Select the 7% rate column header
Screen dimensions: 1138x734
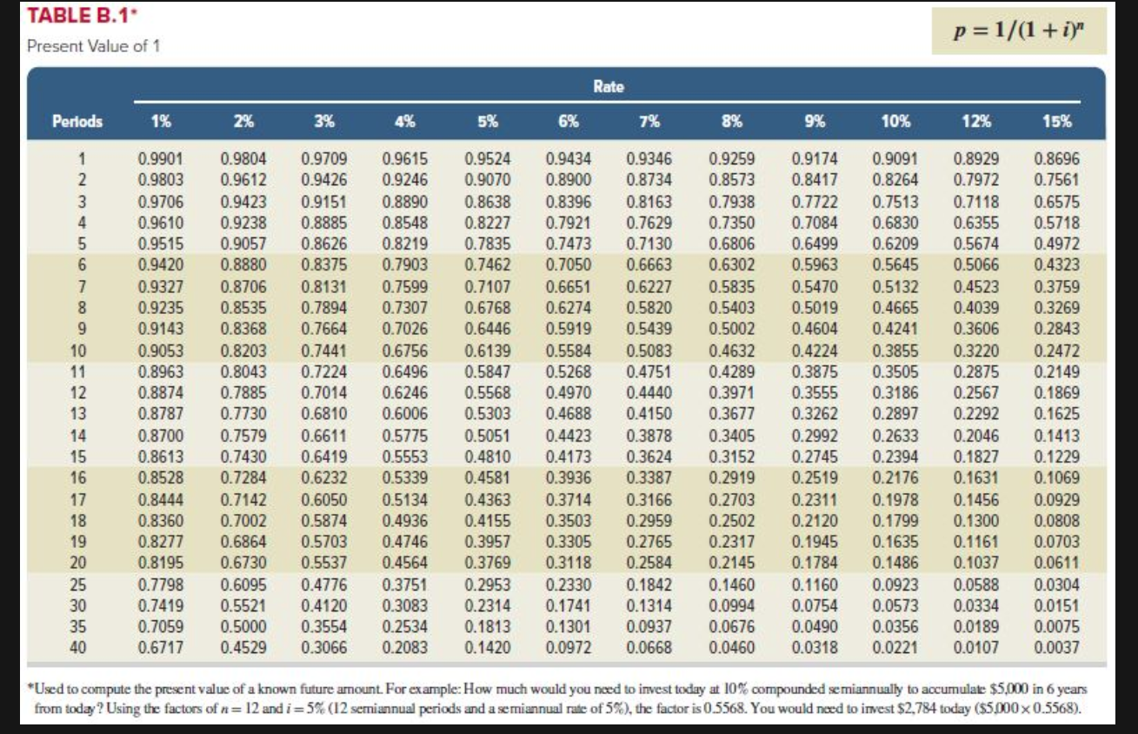click(649, 122)
